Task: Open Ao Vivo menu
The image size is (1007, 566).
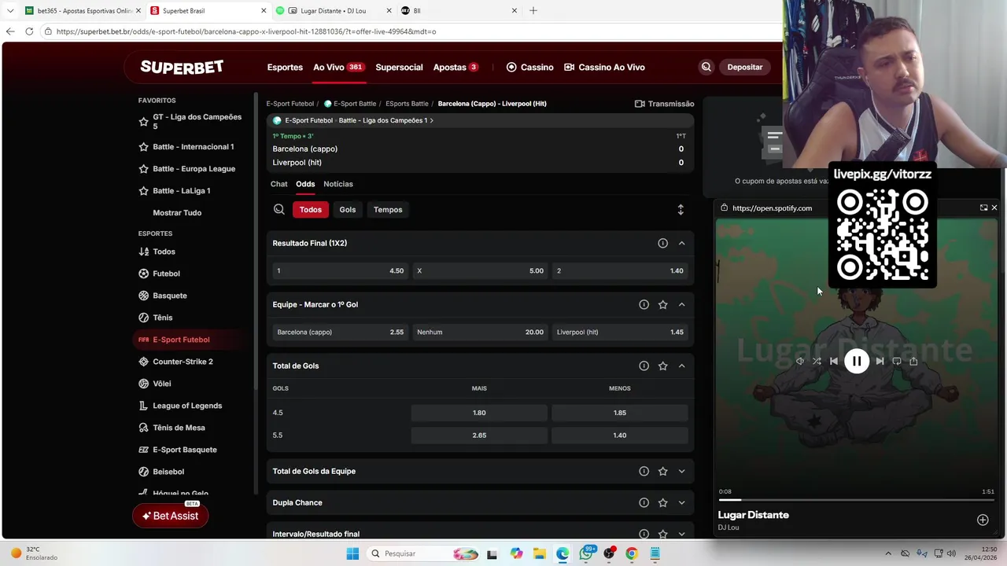Action: click(338, 67)
